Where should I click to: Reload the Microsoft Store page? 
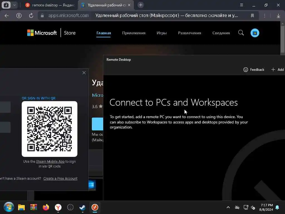[31, 16]
